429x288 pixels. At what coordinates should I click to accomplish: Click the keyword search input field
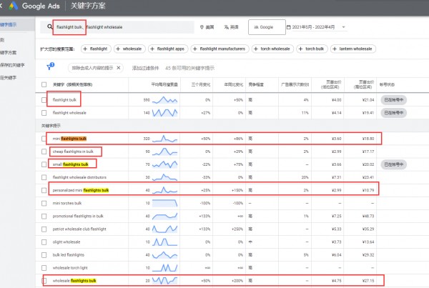pyautogui.click(x=117, y=27)
